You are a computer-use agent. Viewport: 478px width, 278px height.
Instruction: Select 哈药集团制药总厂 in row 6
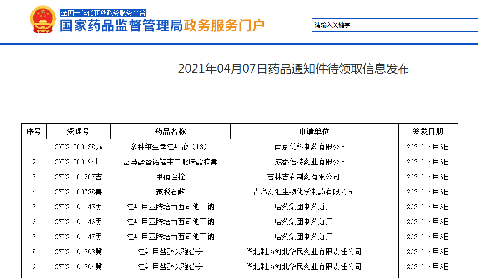coord(314,222)
